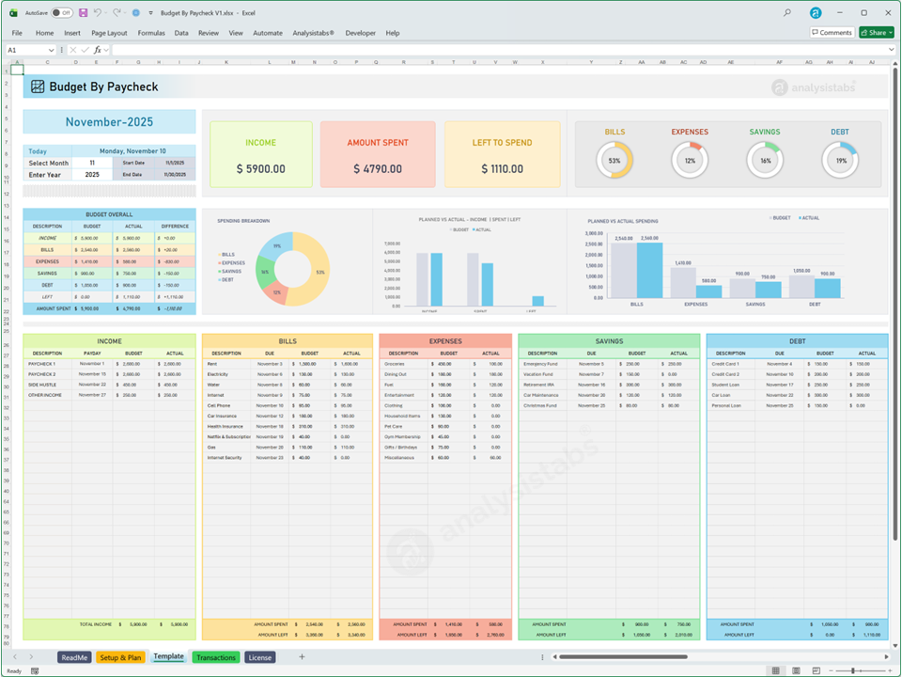Select the green Share button
Screen dimensions: 902x677
875,32
